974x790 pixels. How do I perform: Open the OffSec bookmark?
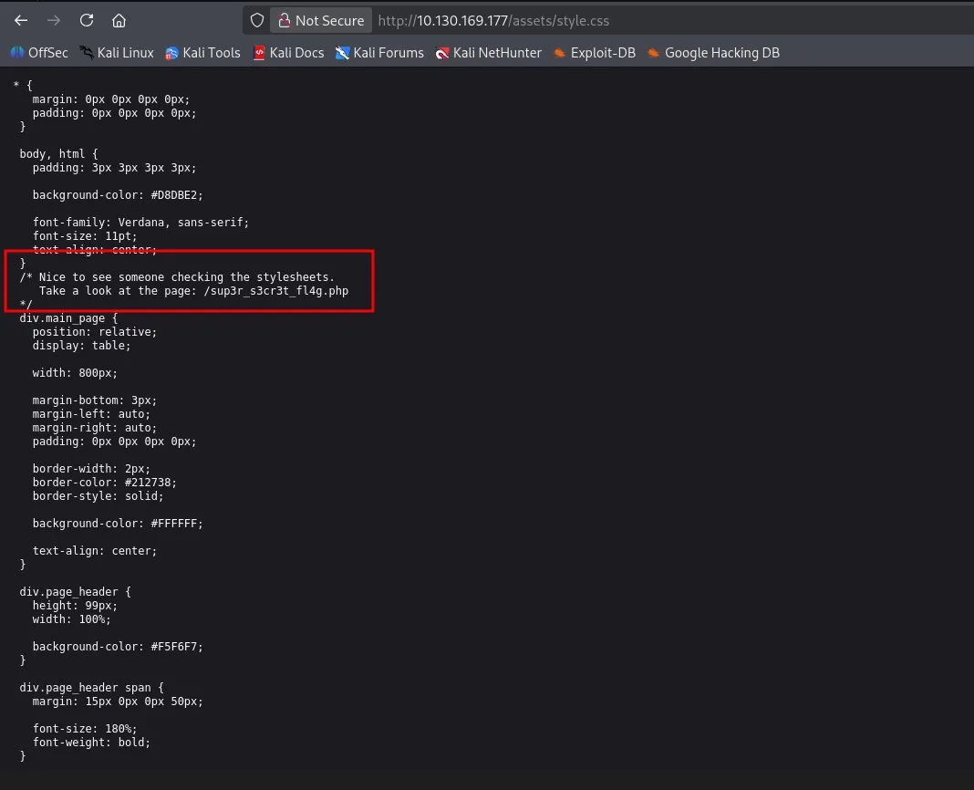(39, 53)
